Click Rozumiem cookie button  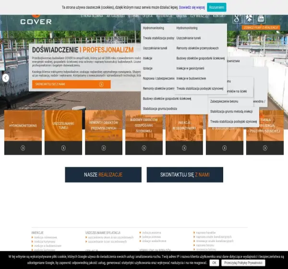tap(216, 7)
